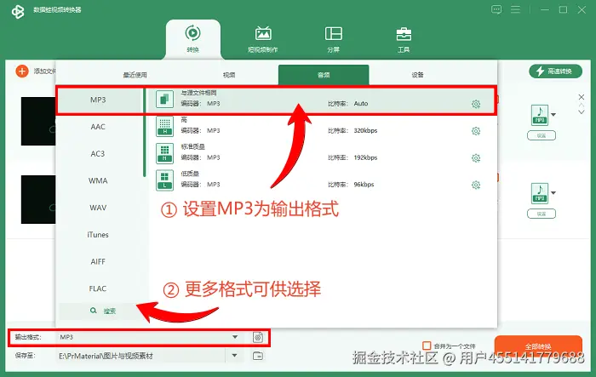This screenshot has width=596, height=377.
Task: Select the 视频 format tab
Action: tap(229, 75)
